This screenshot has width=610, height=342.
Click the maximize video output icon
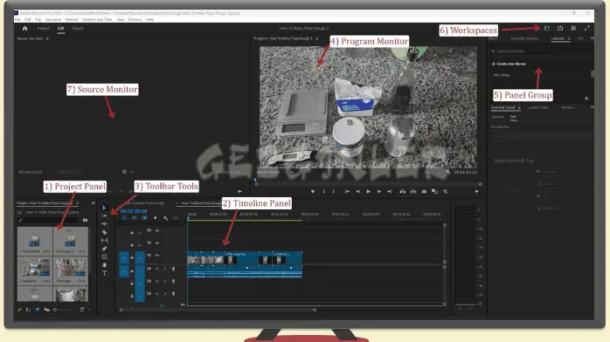587,28
